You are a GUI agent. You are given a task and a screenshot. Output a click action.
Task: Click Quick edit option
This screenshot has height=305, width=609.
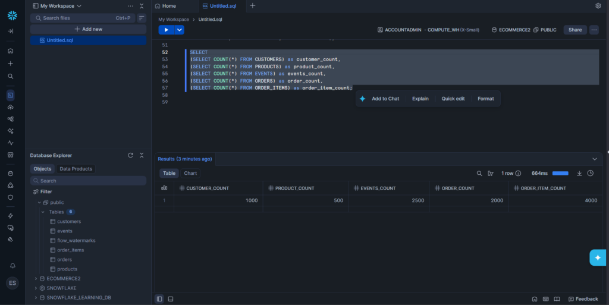453,99
